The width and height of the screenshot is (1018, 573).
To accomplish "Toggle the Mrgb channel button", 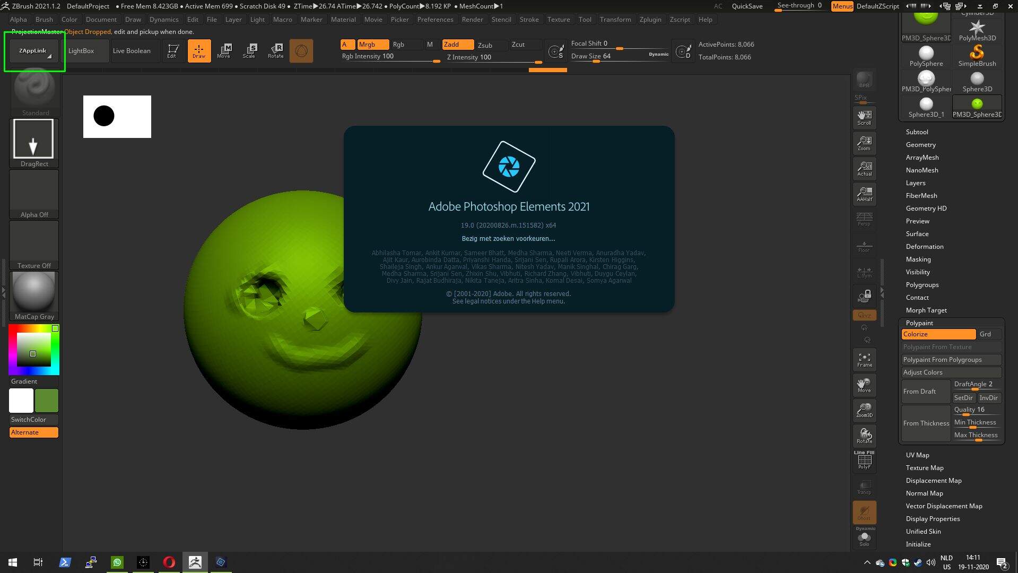I will (373, 45).
